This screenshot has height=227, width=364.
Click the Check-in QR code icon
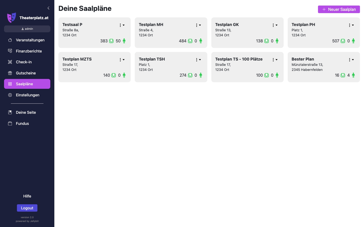pyautogui.click(x=10, y=62)
